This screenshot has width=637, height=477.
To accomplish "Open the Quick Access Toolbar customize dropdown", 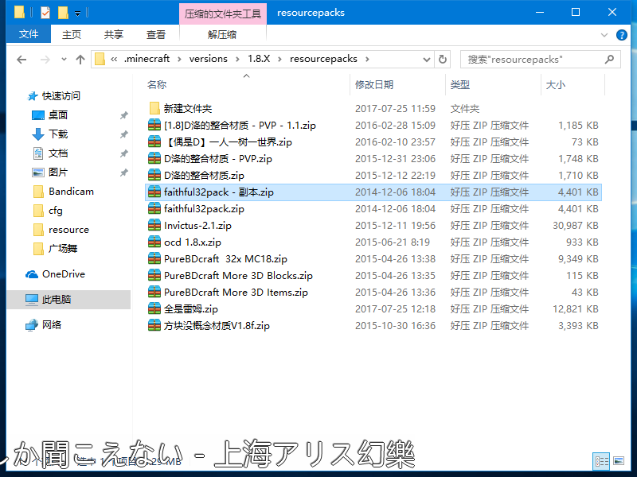I will [77, 14].
